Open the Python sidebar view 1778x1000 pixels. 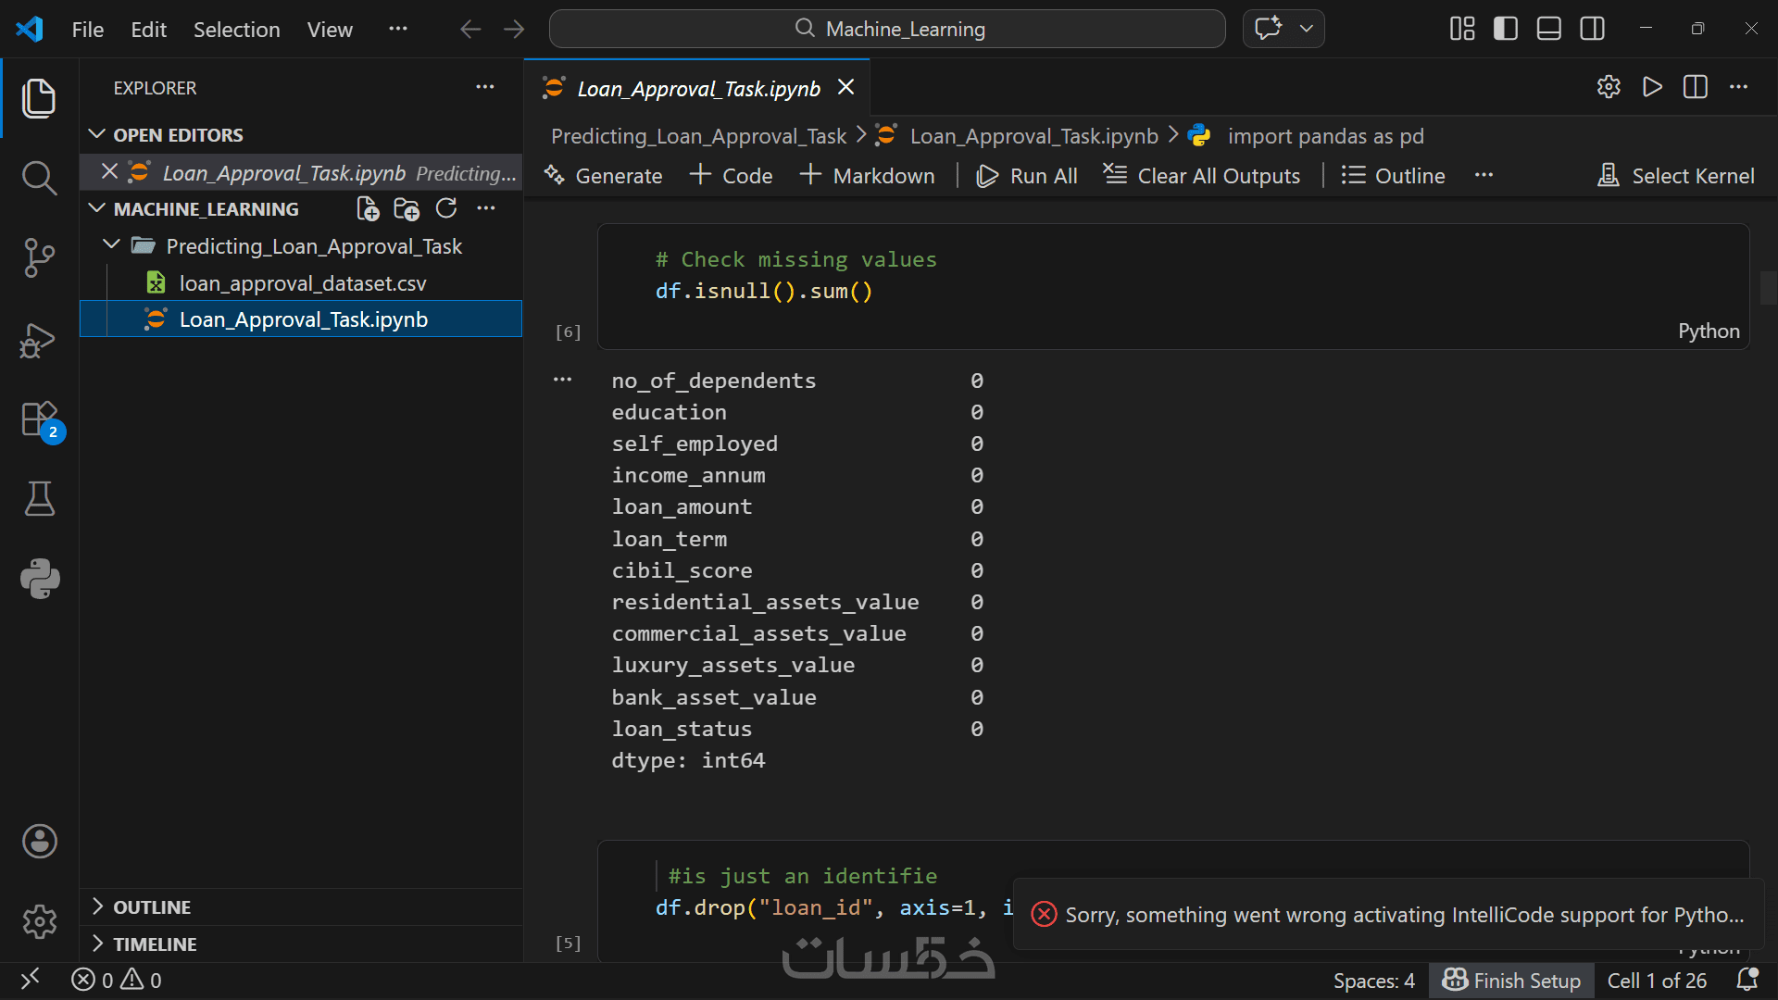click(39, 579)
